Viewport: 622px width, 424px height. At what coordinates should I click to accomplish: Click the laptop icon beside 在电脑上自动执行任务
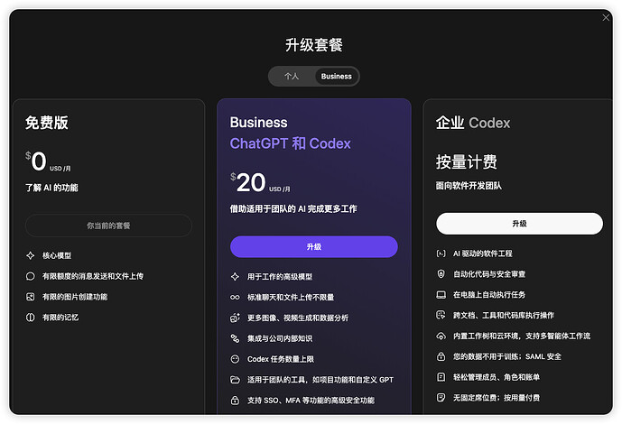[441, 294]
